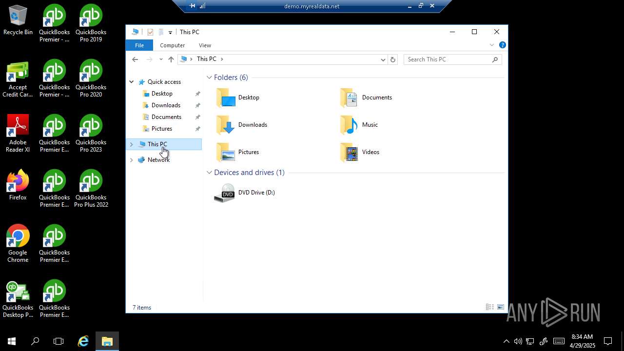The image size is (624, 351).
Task: Switch to the details view layout button
Action: [490, 307]
